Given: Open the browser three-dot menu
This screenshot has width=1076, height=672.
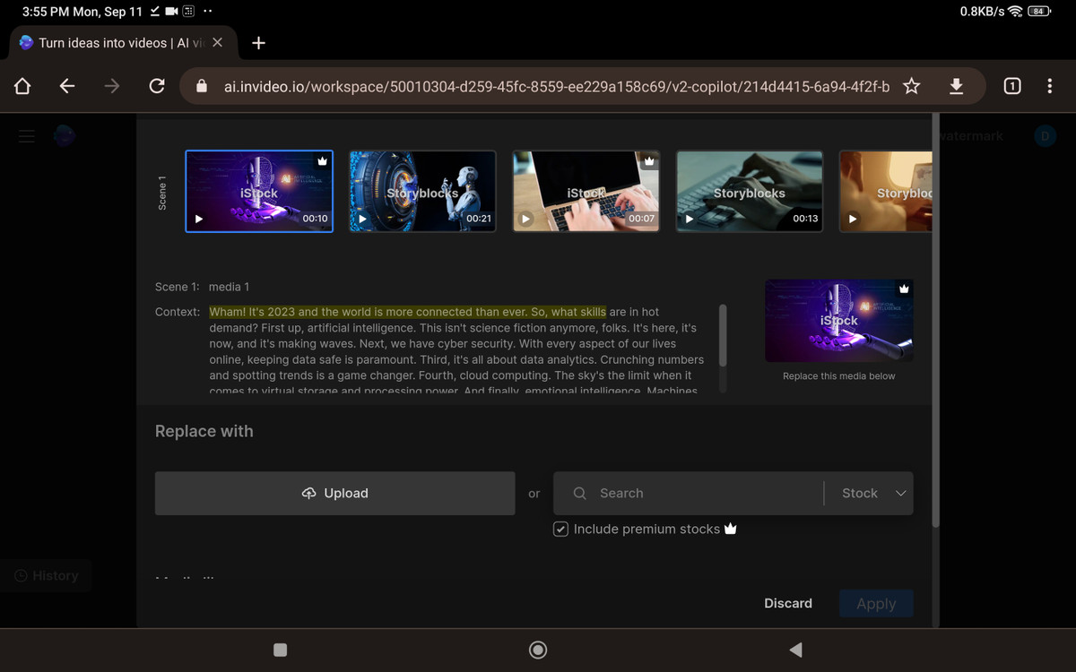Looking at the screenshot, I should coord(1049,86).
